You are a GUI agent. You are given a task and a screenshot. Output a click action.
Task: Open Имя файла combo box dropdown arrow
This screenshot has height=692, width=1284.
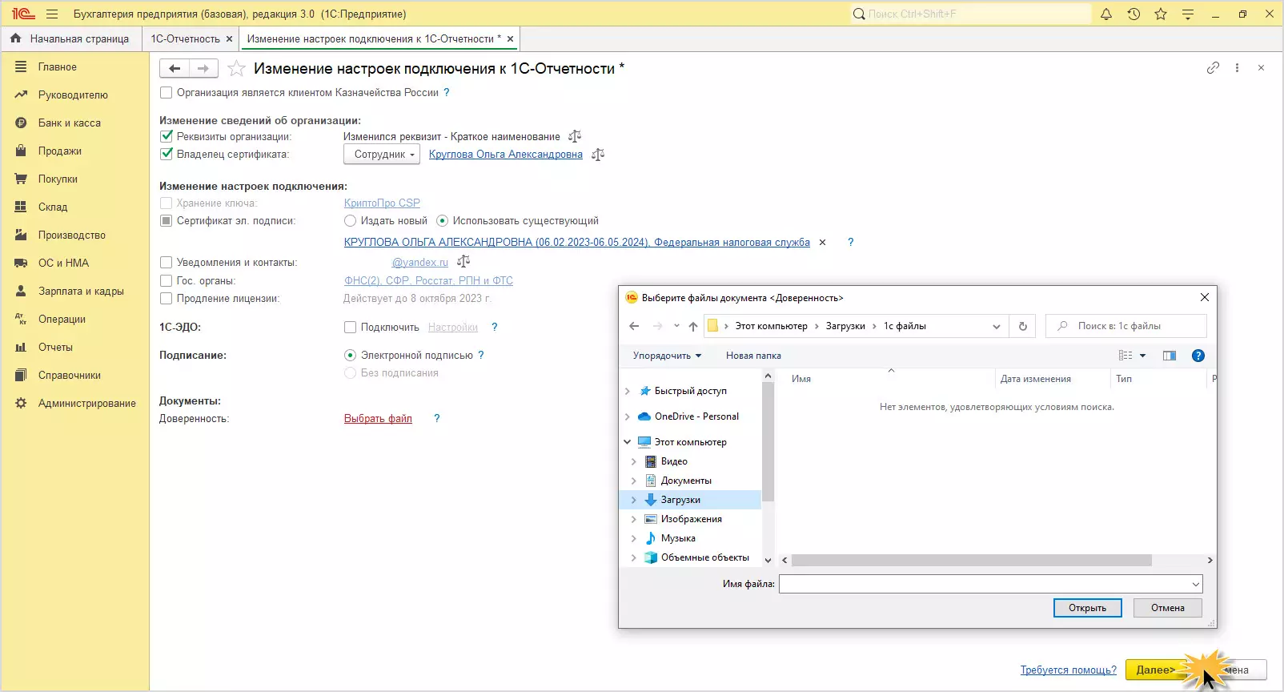pos(1196,584)
